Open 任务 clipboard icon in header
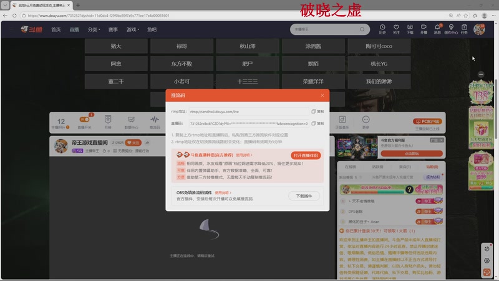Screen dimensions: 499x281 coord(464,29)
